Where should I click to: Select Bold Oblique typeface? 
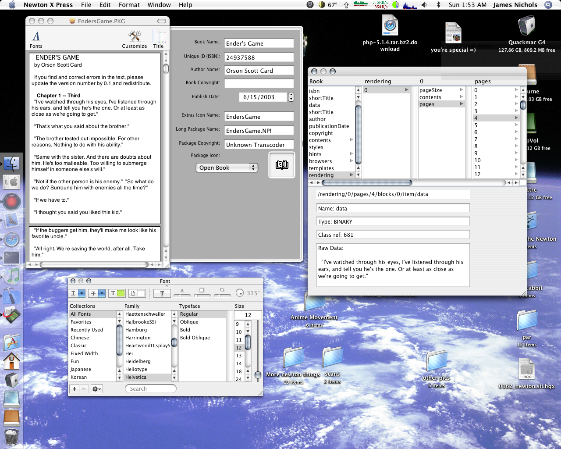click(202, 338)
